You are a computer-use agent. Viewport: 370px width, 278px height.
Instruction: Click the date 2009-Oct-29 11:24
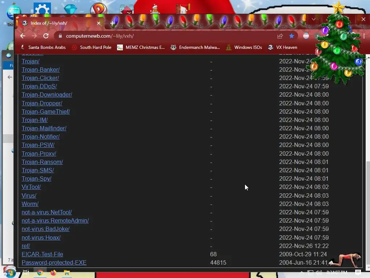(x=303, y=254)
